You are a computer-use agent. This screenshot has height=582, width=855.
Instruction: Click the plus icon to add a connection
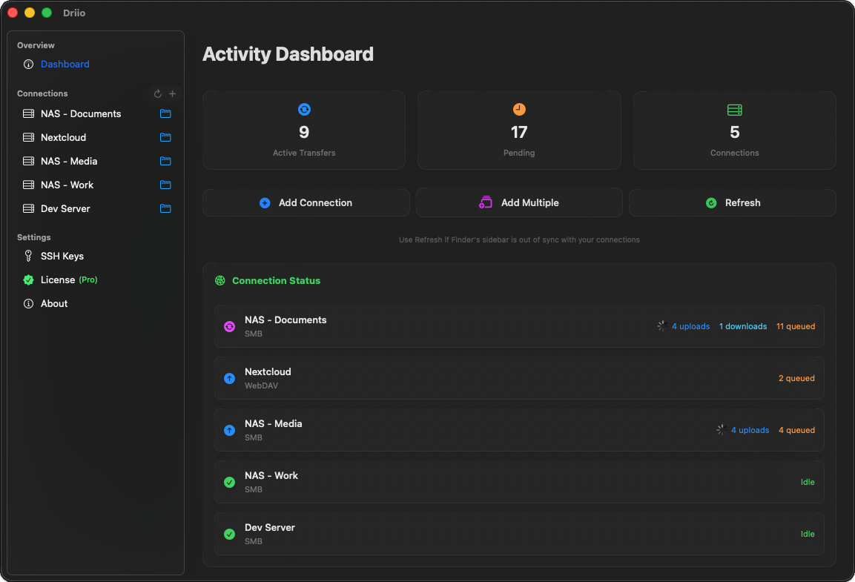173,93
